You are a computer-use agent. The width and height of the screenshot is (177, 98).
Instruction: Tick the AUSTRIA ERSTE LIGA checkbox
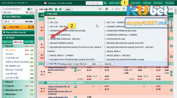click(x=105, y=39)
